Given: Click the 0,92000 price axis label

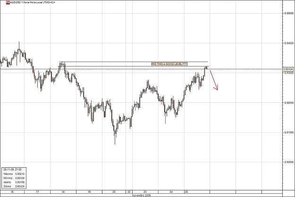Looking at the screenshot, I should coord(288,103).
